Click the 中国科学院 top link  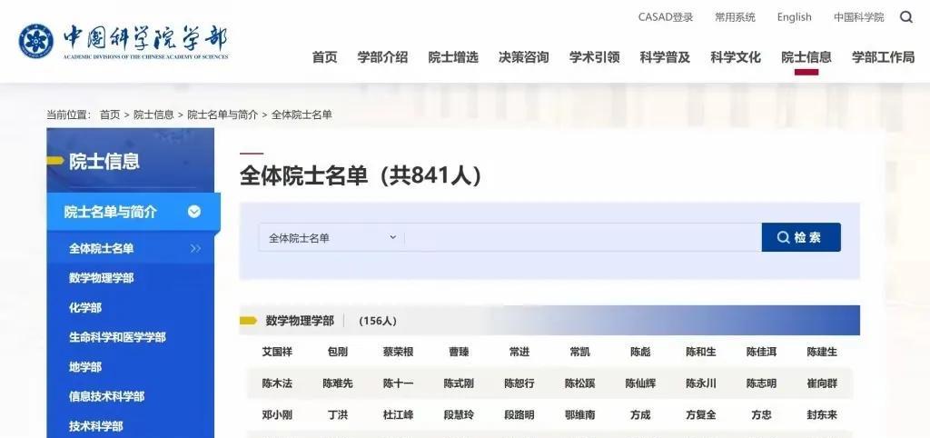859,17
